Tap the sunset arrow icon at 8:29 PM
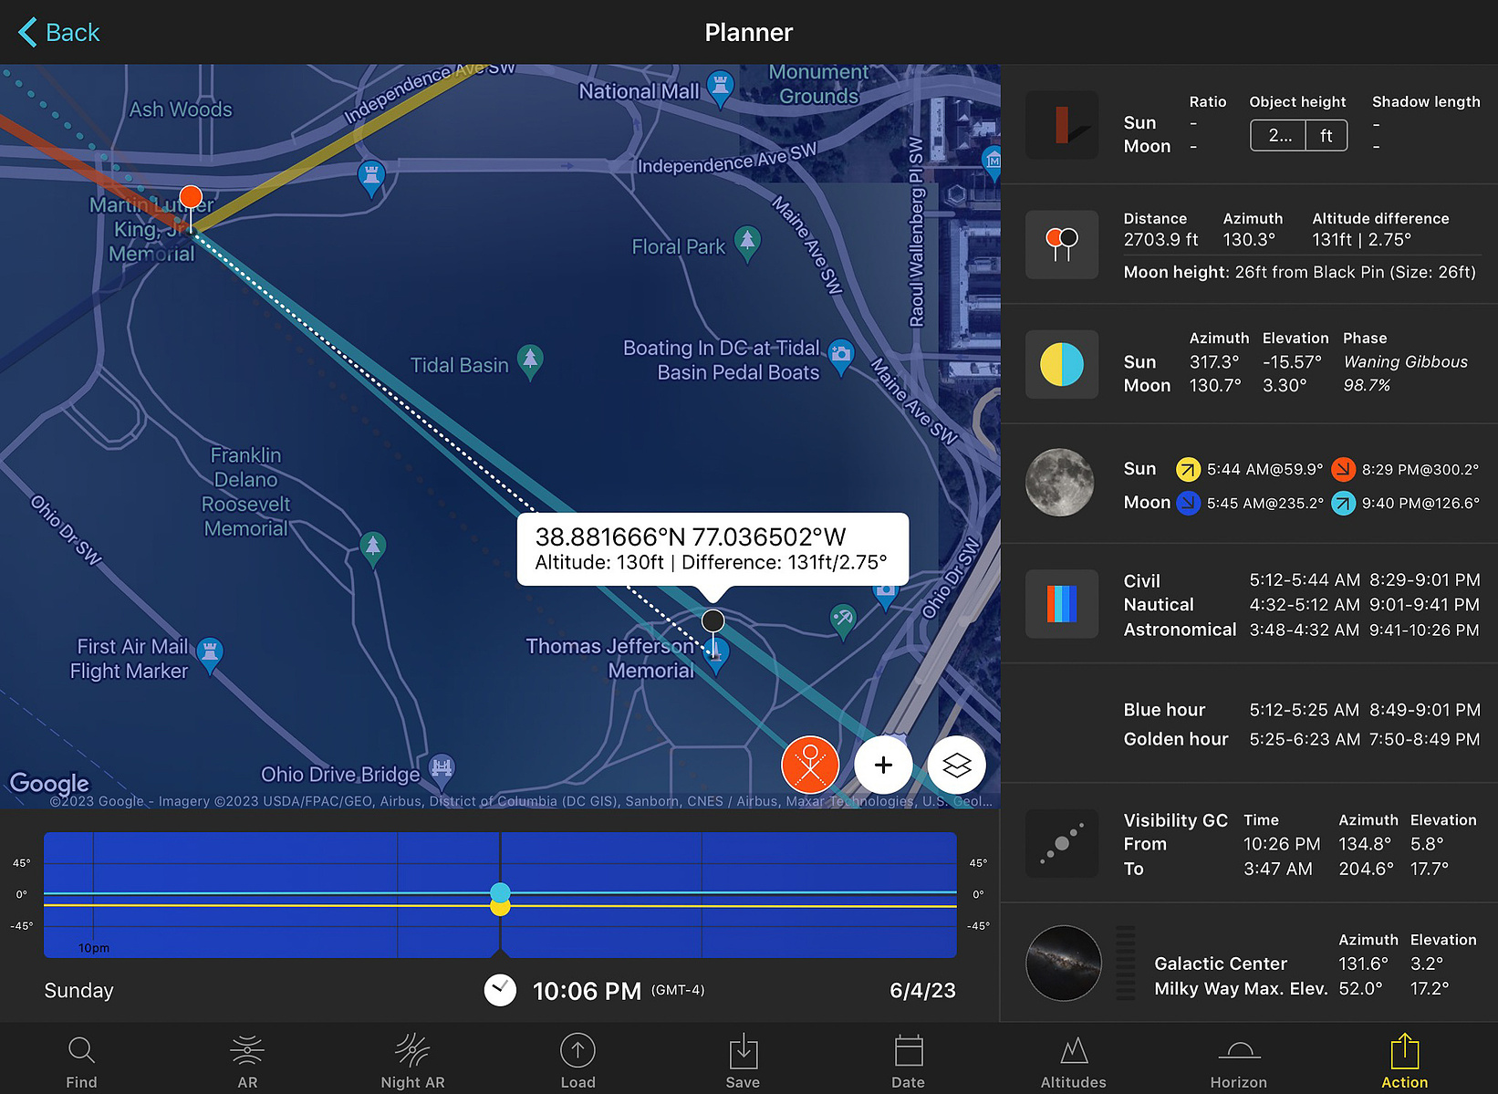The height and width of the screenshot is (1094, 1498). point(1343,469)
